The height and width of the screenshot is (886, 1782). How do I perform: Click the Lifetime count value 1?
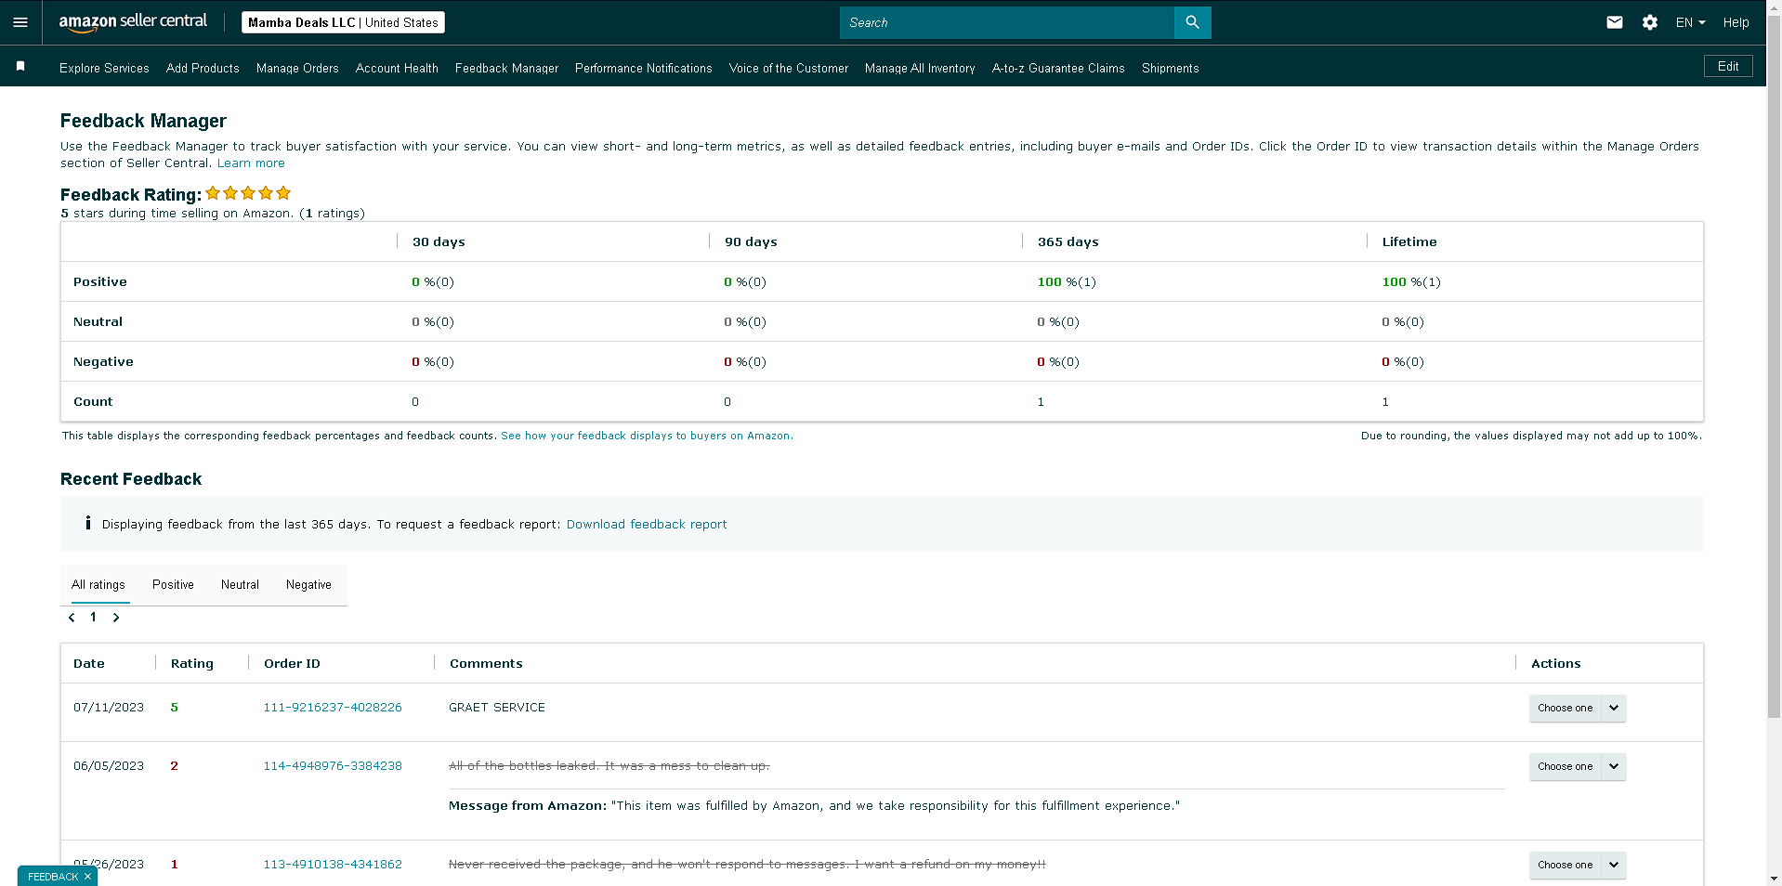[x=1385, y=401]
